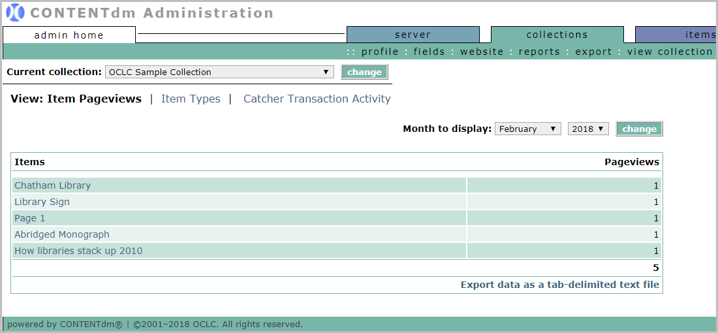
Task: Open How libraries stack up 2010 item
Action: coord(78,251)
